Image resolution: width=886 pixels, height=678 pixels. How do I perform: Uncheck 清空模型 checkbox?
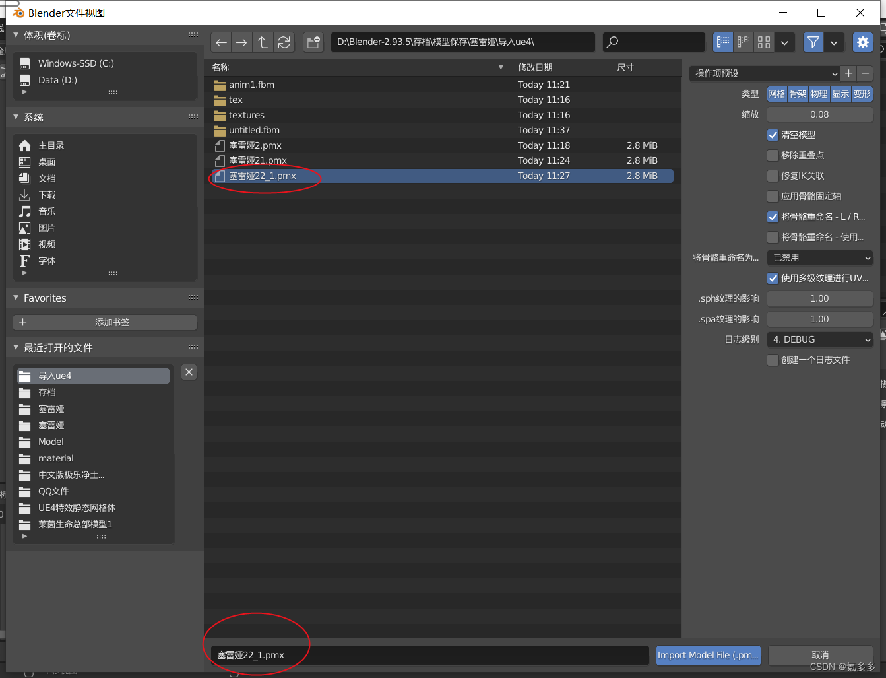click(x=773, y=135)
